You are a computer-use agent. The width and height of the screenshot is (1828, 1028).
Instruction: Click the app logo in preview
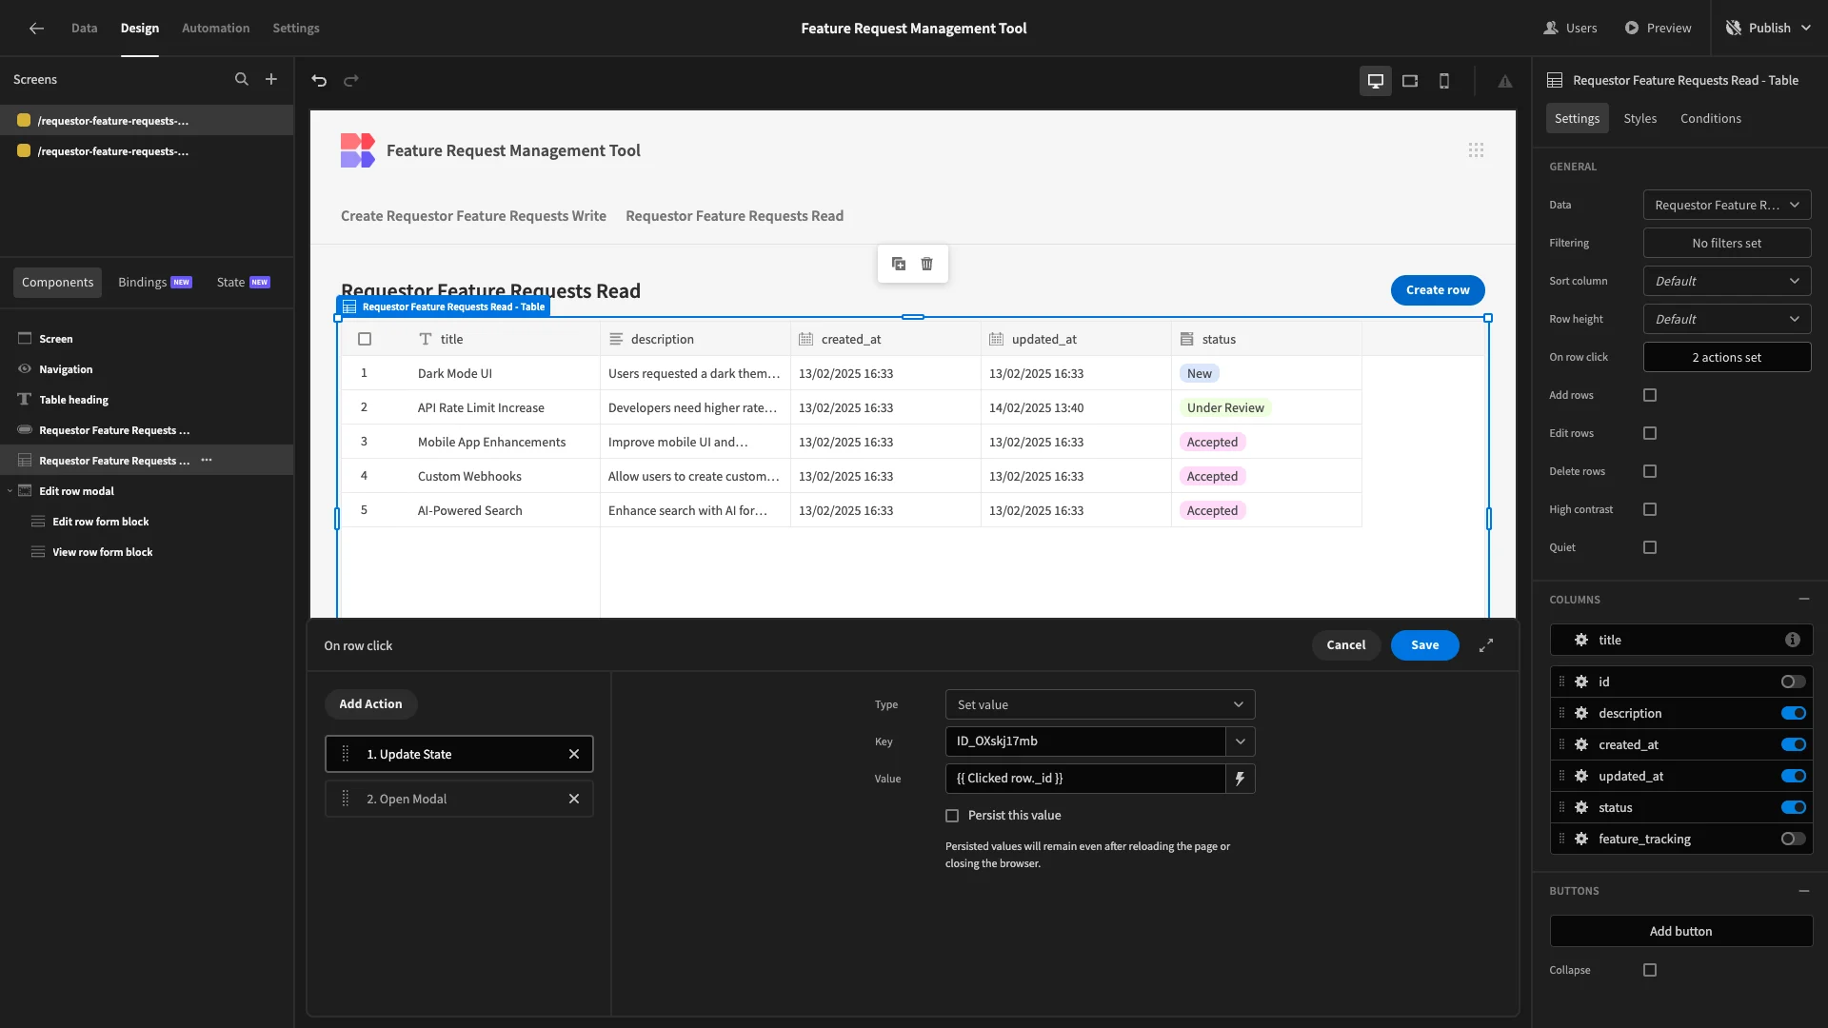point(358,150)
